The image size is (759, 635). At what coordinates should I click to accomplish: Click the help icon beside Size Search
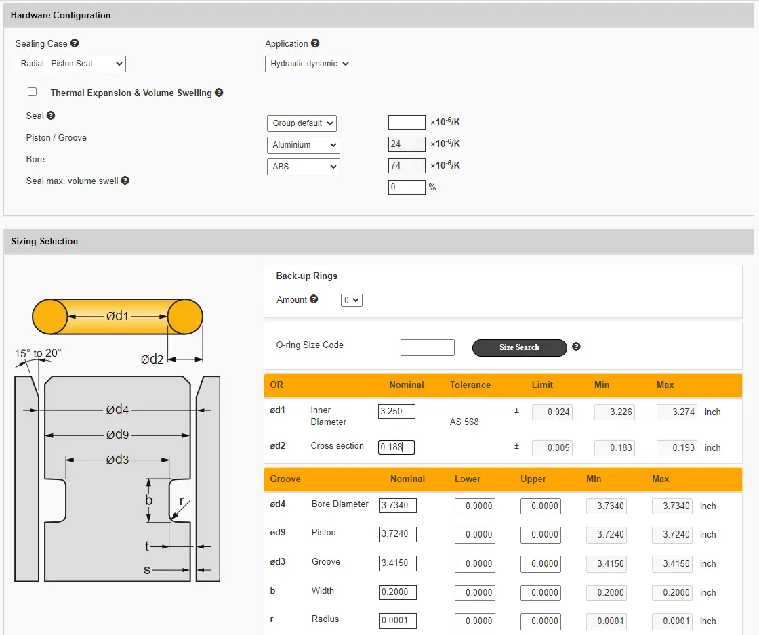(x=575, y=347)
